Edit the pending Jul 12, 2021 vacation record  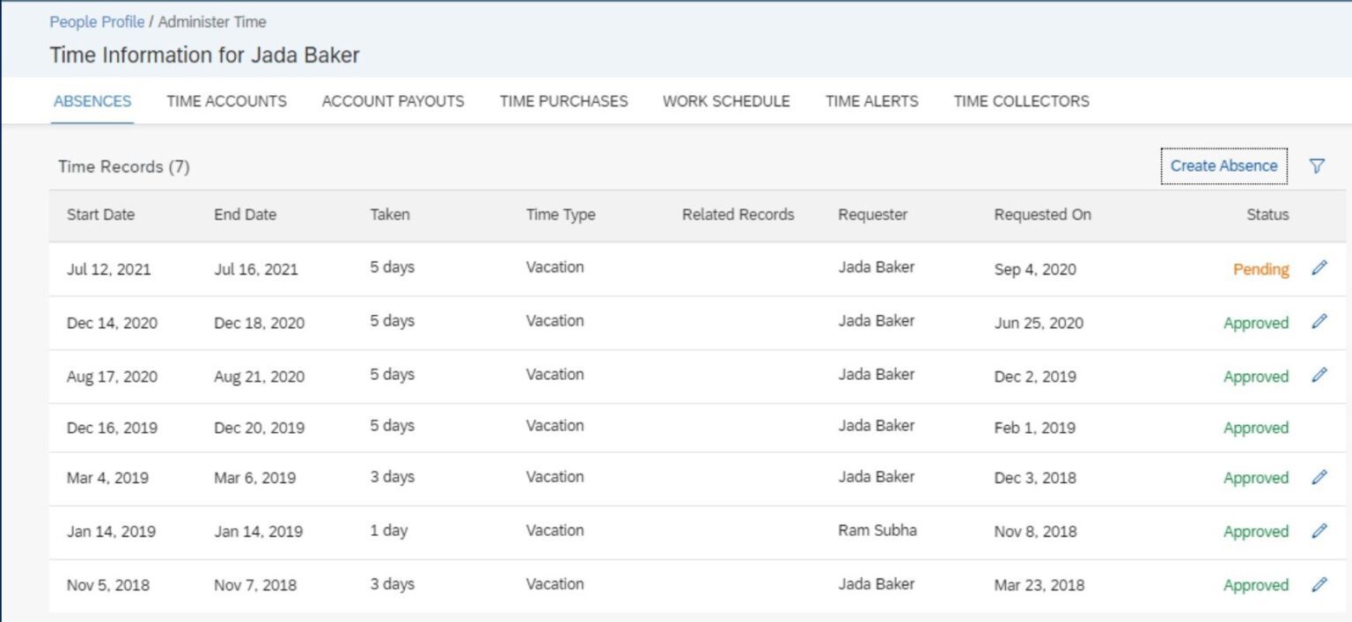point(1320,269)
